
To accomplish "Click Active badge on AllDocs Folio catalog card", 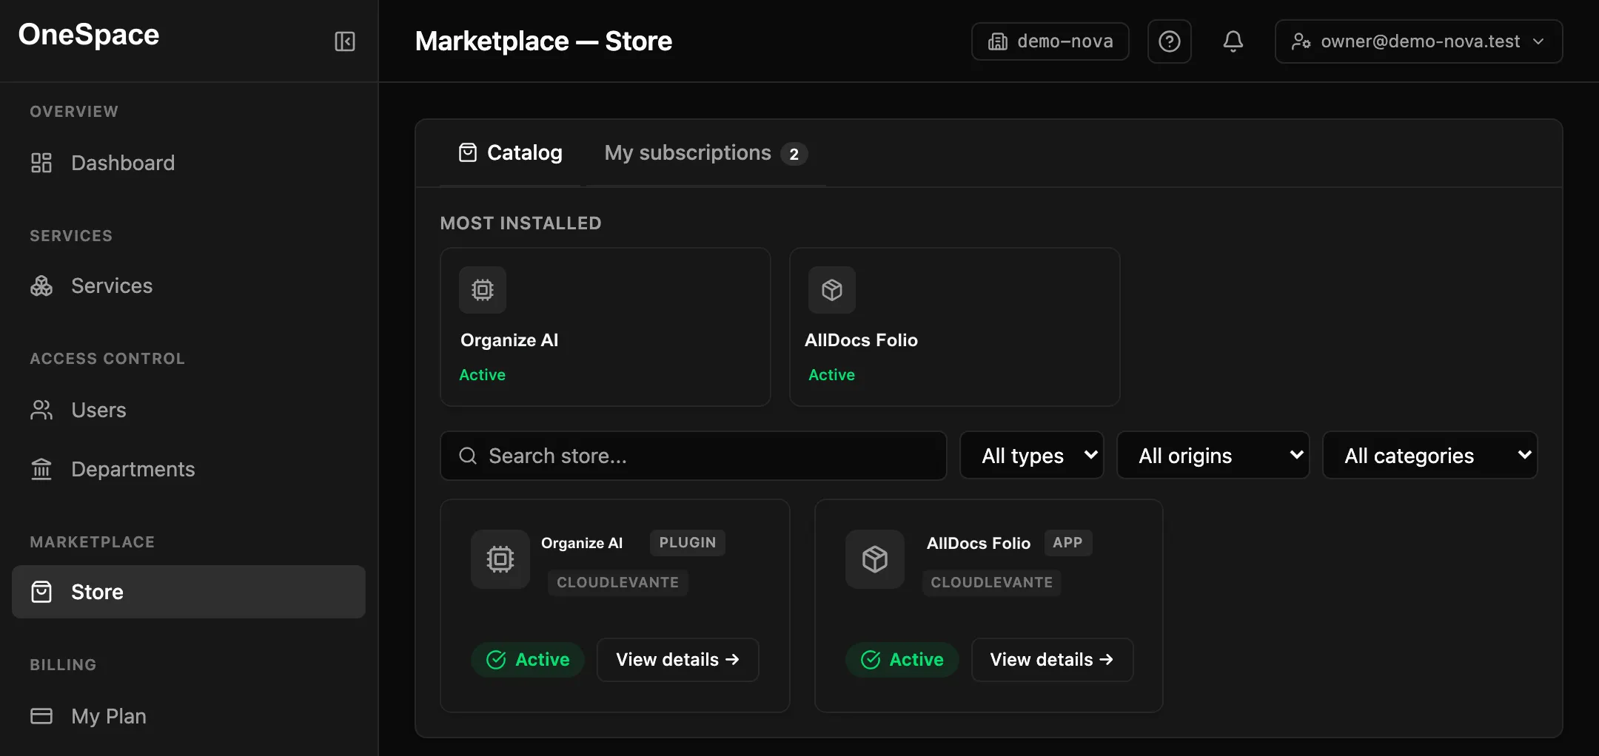I will [x=902, y=660].
